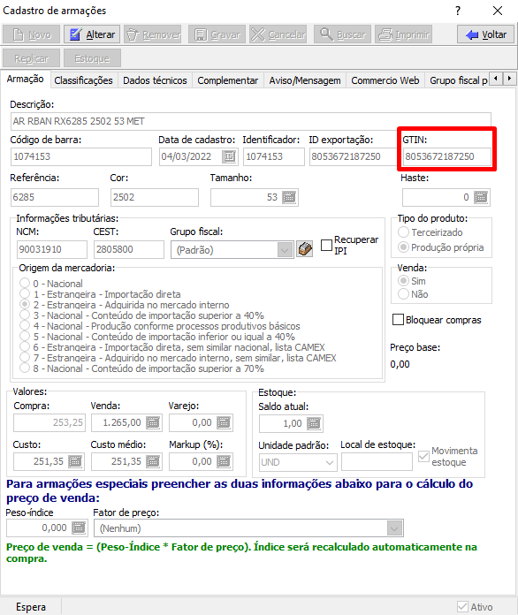Enable the Recuperar IPI checkbox
Screen dimensions: 518x615
pyautogui.click(x=326, y=245)
